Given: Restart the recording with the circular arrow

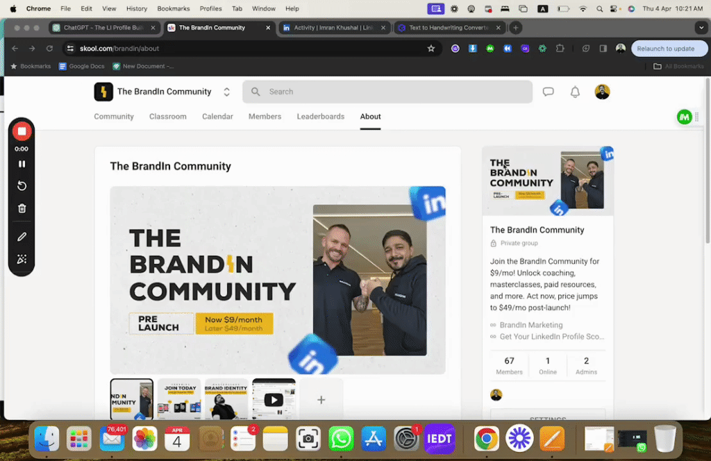Looking at the screenshot, I should tap(21, 185).
